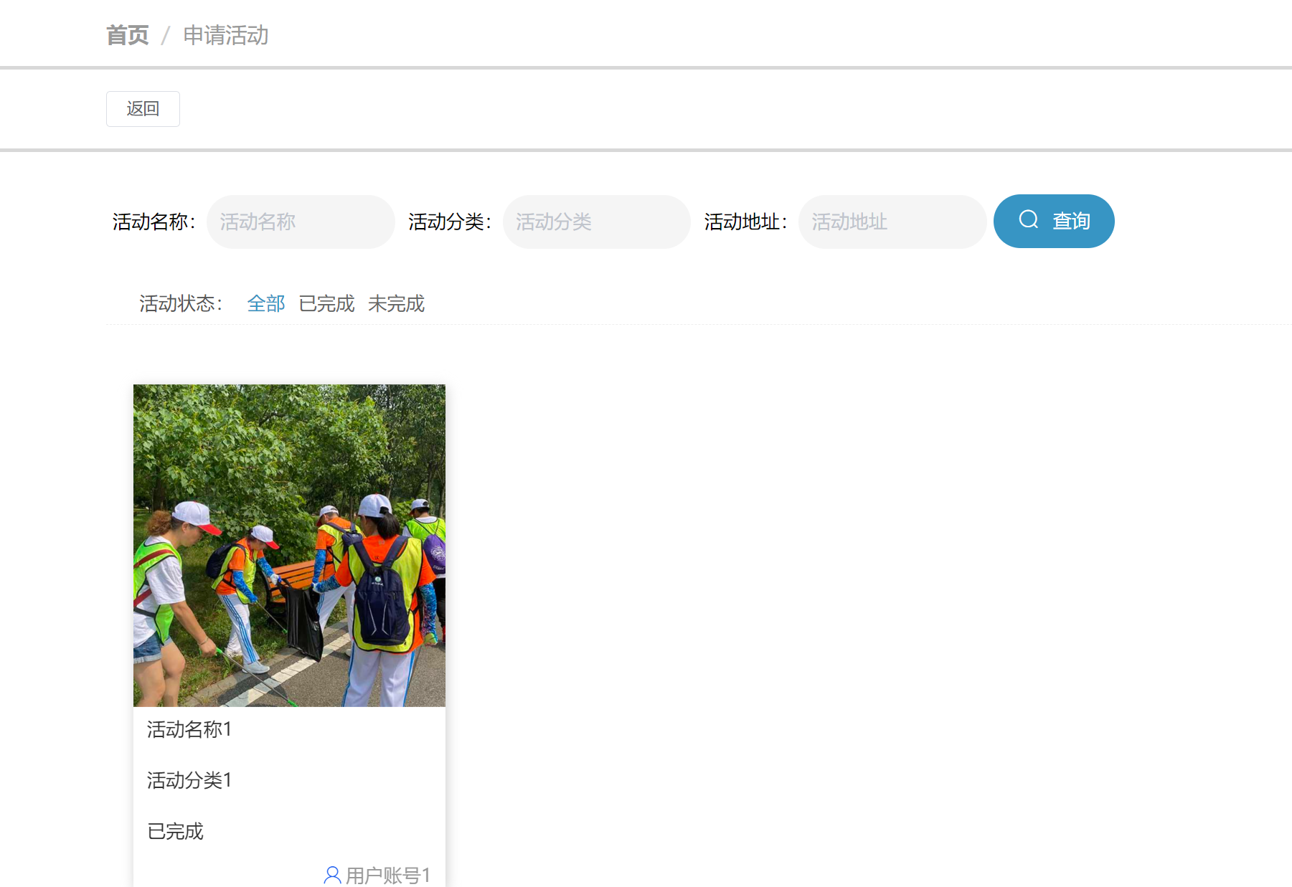Select the 全部 activity status filter
This screenshot has height=887, width=1292.
click(265, 303)
